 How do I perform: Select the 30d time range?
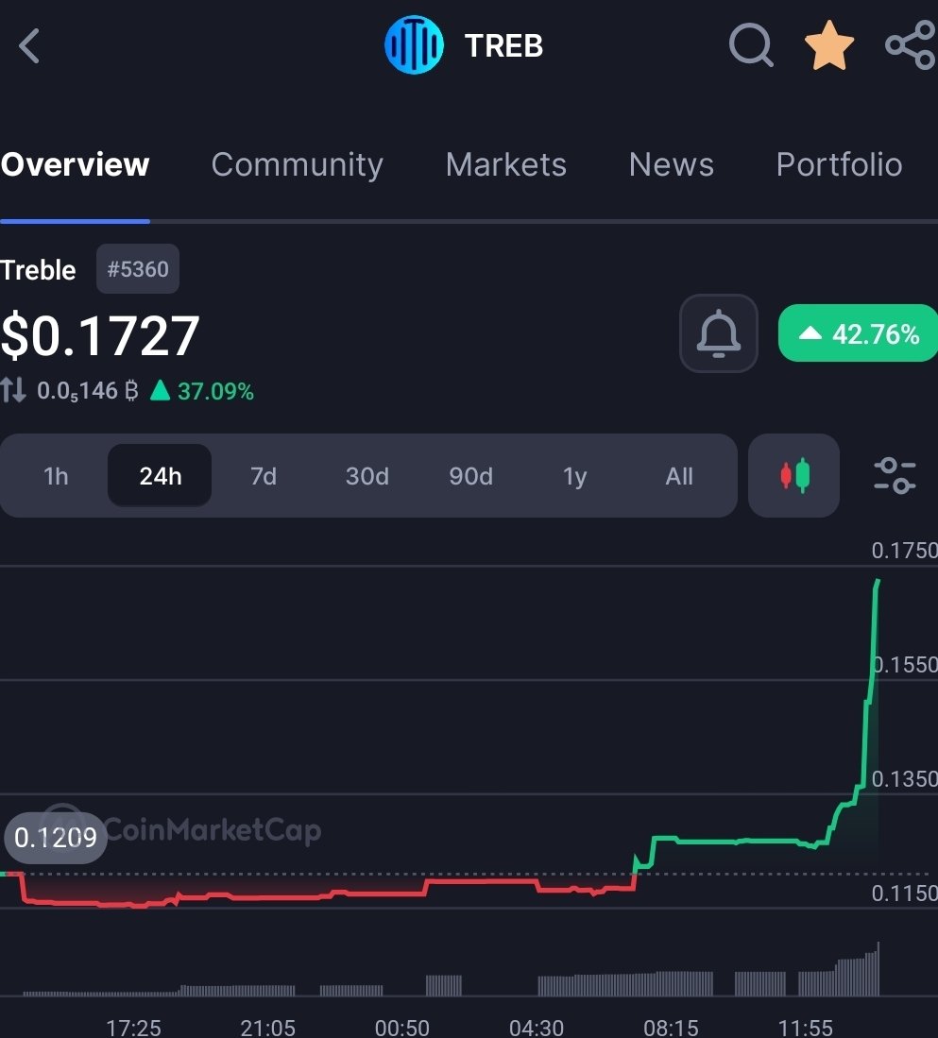click(367, 476)
